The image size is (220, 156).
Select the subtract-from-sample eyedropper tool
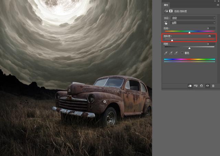[x=176, y=53]
